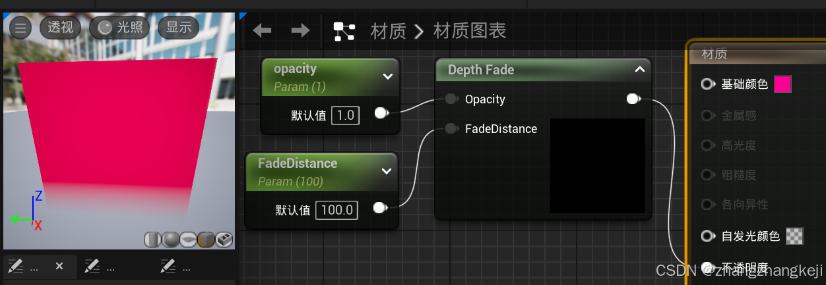
Task: Preview material on the plane shape
Action: pos(188,240)
